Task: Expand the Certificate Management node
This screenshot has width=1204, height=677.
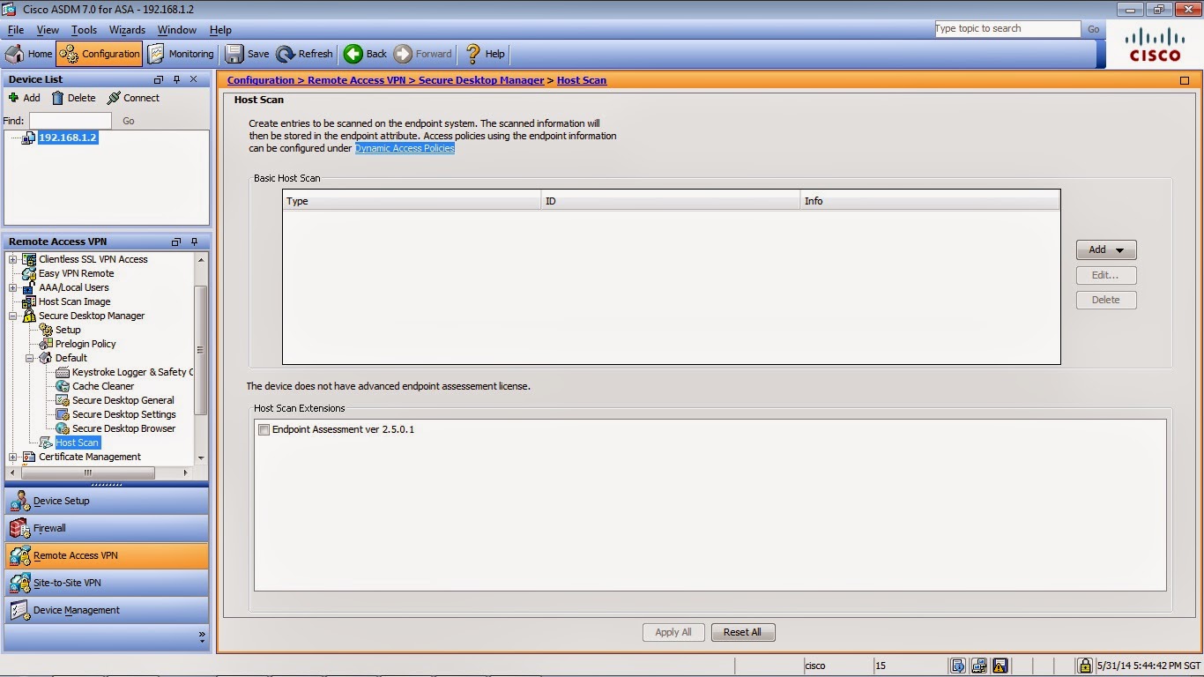Action: point(13,457)
